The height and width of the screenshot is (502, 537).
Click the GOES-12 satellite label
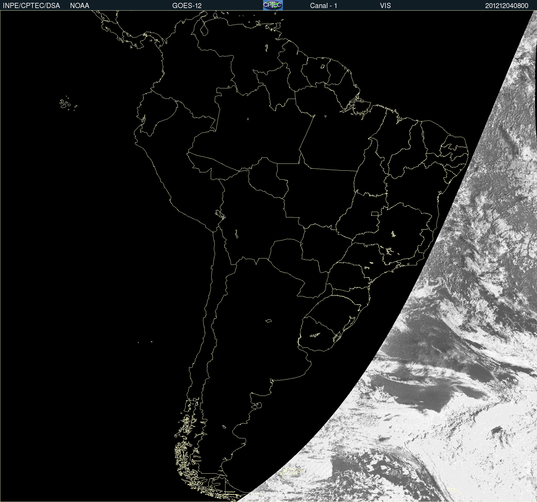point(187,6)
